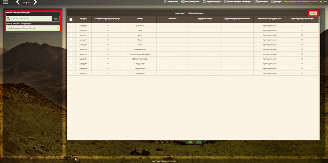Viewport: 328px width, 163px height.
Task: Open the question mark help item
Action: pyautogui.click(x=261, y=2)
